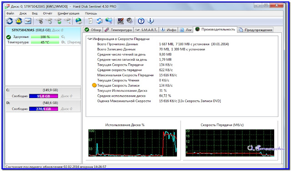Click the disk with magnifying glass icon
This screenshot has height=171, width=291.
67,21
